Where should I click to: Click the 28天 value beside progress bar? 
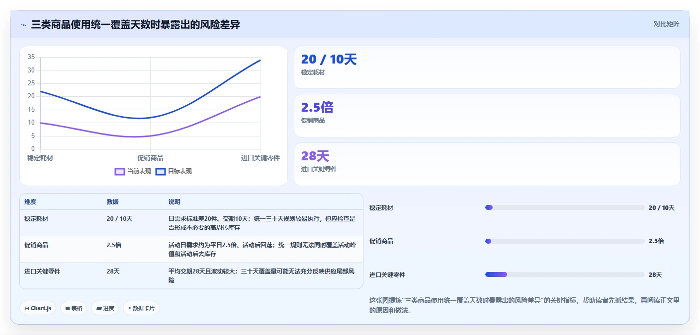[655, 274]
